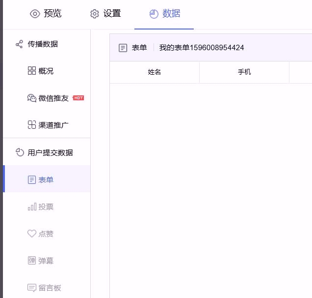The image size is (312, 298).
Task: Click the share icon beside 传播数据
Action: coord(20,44)
